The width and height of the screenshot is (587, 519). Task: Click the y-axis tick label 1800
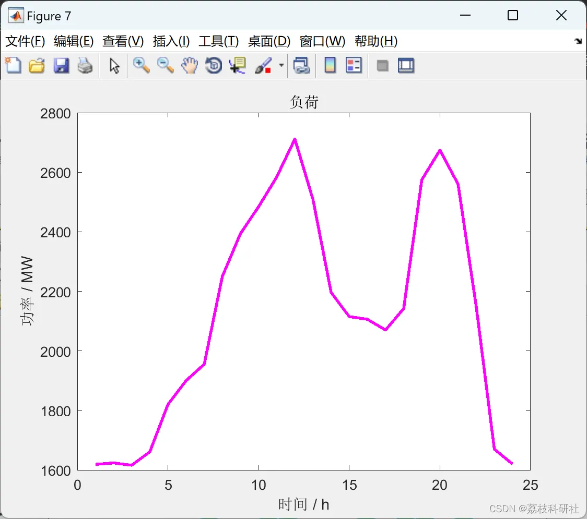[x=55, y=412]
